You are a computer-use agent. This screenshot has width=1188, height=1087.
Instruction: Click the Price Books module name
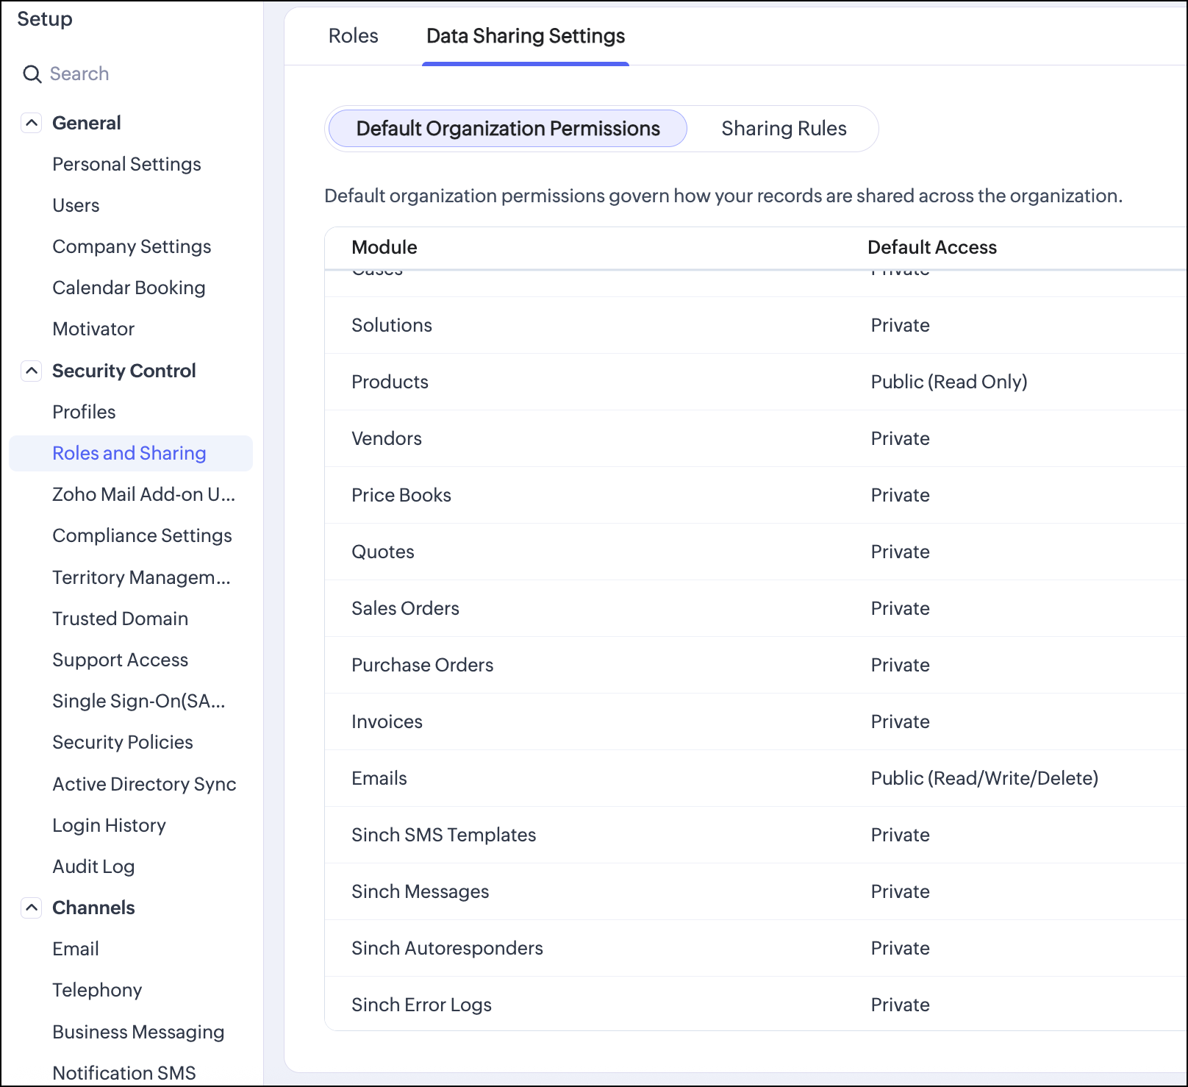point(401,495)
